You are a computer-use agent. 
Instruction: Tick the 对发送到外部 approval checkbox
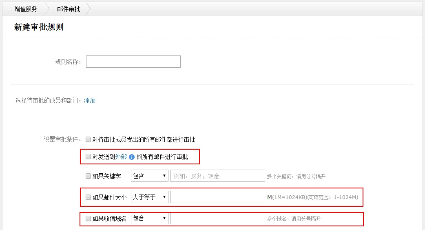[88, 157]
